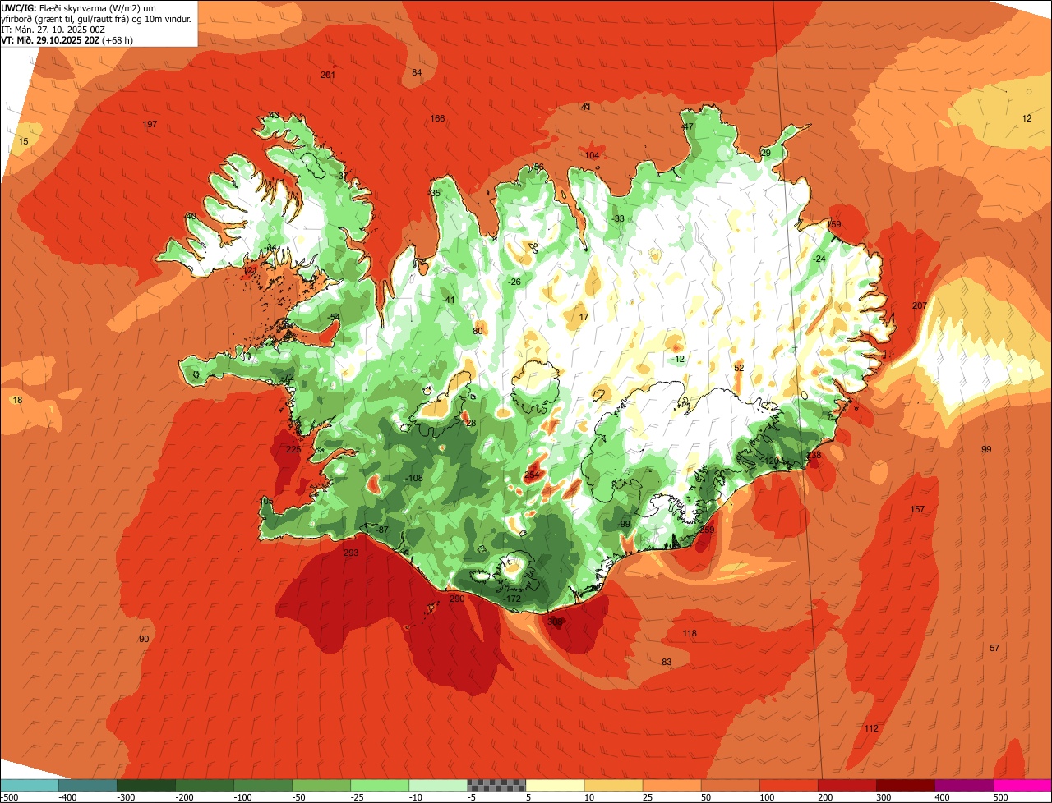Select the pale yellow 5–10 legend swatch
1052x803 pixels.
555,785
